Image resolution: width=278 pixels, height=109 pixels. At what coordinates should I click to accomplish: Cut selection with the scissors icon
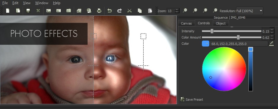[x=130, y=11]
